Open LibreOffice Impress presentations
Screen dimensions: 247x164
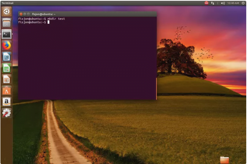6,79
